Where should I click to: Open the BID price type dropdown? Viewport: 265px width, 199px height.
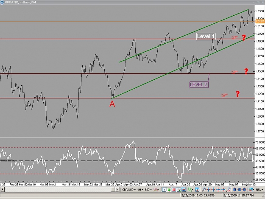coord(148,190)
